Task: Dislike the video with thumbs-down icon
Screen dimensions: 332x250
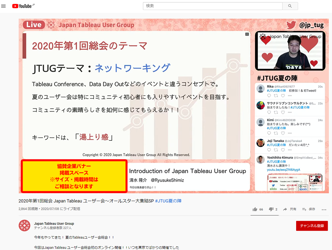Action: [271, 209]
